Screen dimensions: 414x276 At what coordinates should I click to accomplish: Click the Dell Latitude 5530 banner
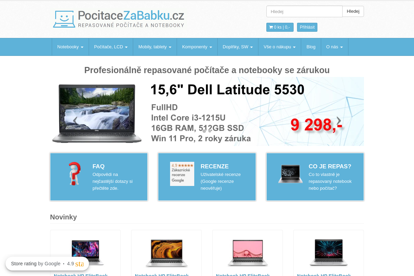(x=207, y=111)
